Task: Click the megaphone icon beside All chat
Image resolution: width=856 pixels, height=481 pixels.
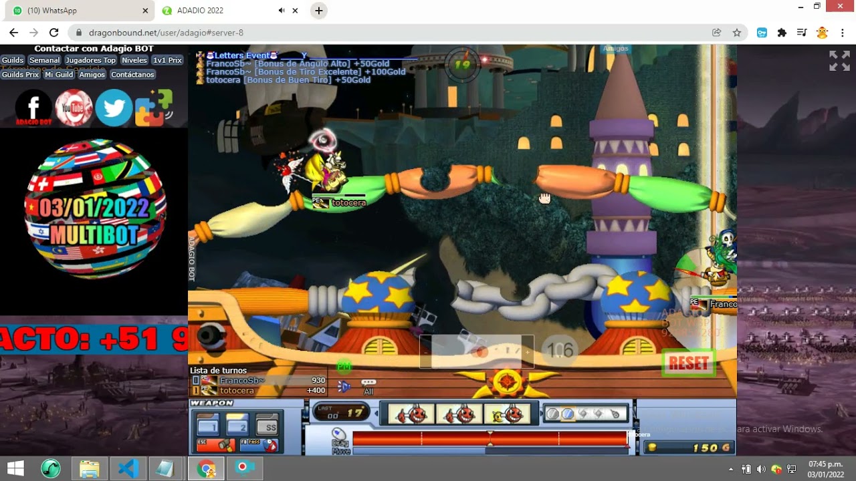Action: (x=344, y=386)
